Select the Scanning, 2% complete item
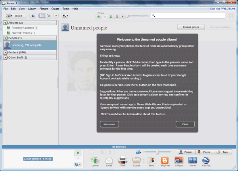 pos(30,45)
